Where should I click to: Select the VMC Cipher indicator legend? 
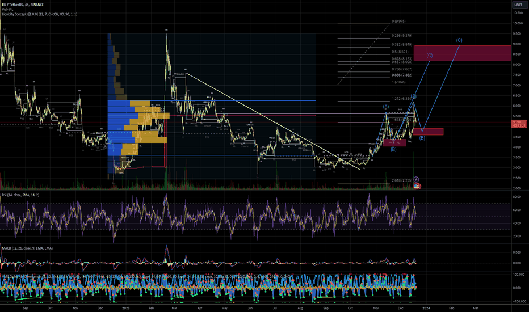coord(146,277)
